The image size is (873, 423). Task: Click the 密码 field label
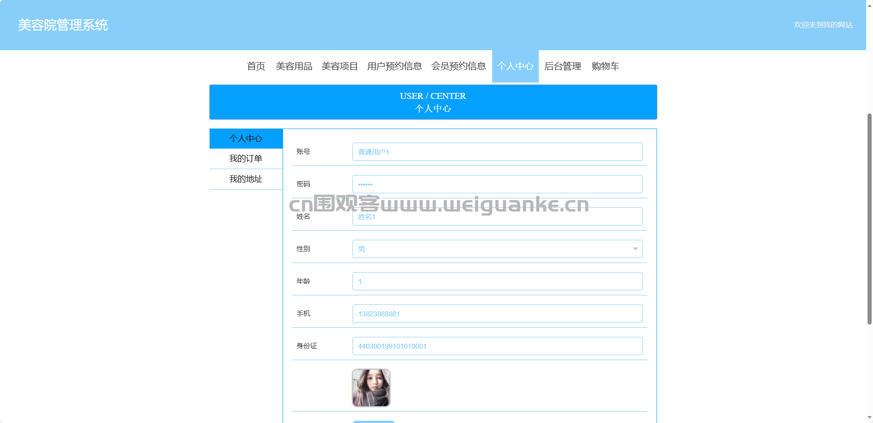[x=303, y=184]
